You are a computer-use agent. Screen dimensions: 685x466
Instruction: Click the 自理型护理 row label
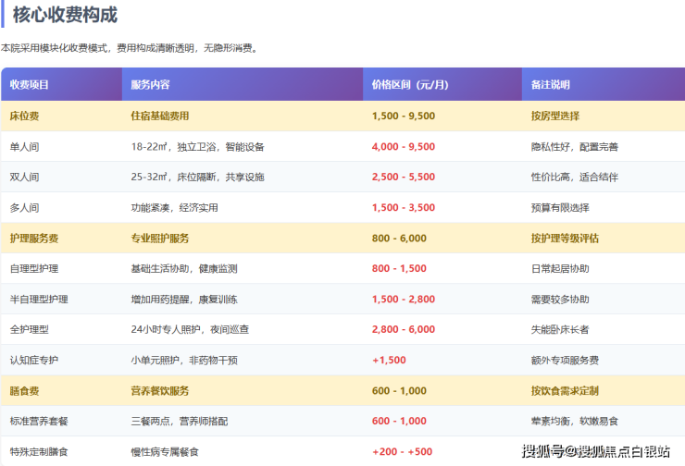[34, 269]
